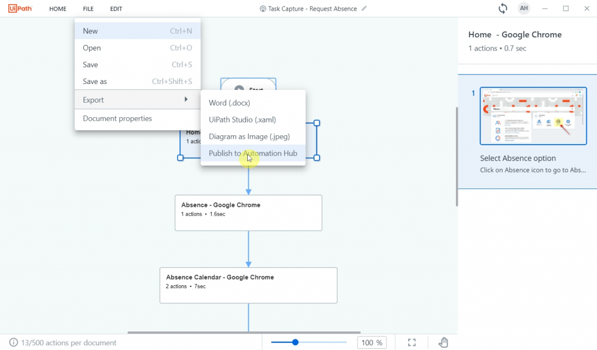This screenshot has height=350, width=597.
Task: Open the AH user avatar
Action: [524, 8]
